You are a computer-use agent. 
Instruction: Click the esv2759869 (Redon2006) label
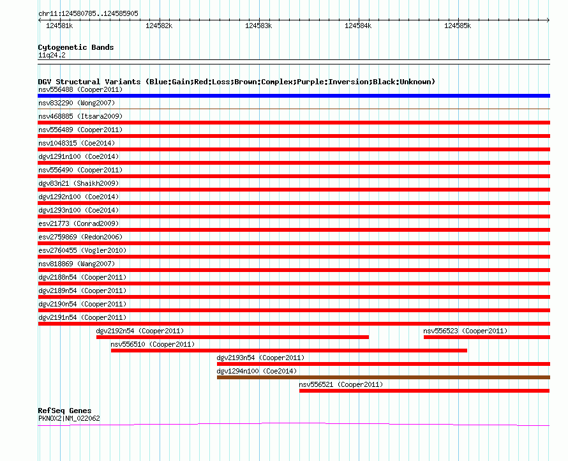pos(80,237)
